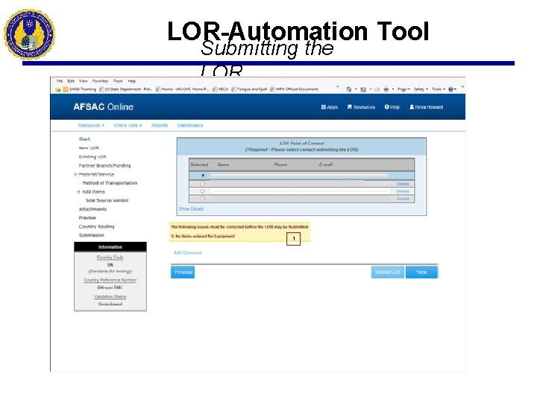The image size is (537, 402).
Task: Open the Country Routing step
Action: (96, 226)
